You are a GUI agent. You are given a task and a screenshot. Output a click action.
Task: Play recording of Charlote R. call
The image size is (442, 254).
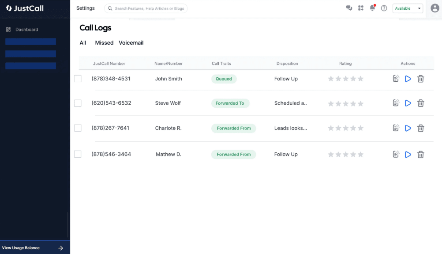coord(408,128)
